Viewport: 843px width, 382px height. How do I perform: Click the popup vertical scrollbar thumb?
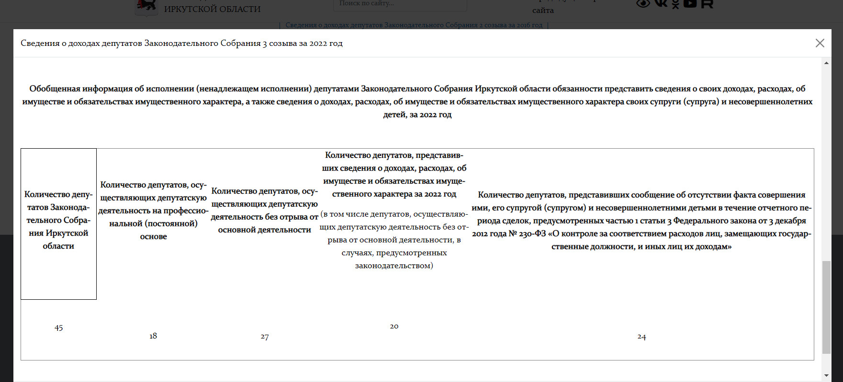click(x=826, y=307)
